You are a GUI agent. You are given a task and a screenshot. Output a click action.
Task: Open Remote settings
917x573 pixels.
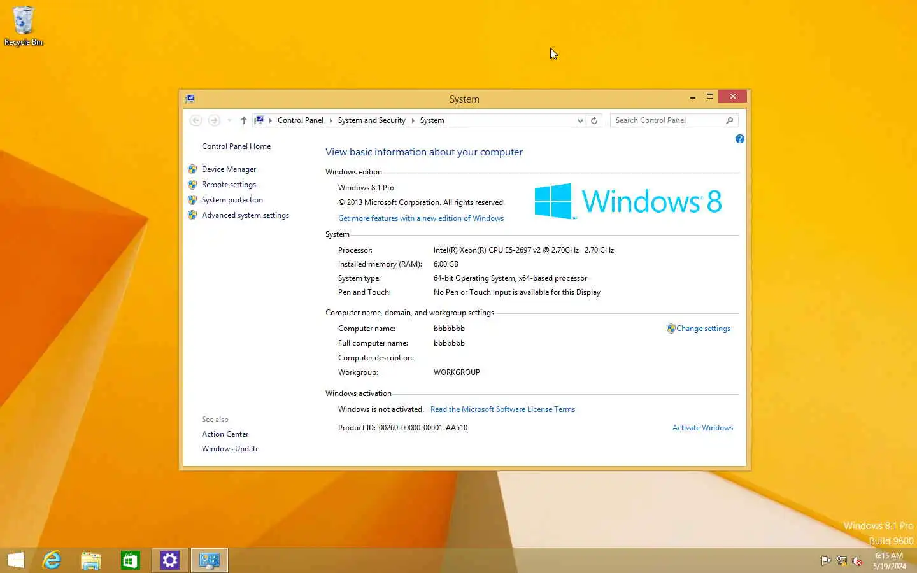(229, 185)
